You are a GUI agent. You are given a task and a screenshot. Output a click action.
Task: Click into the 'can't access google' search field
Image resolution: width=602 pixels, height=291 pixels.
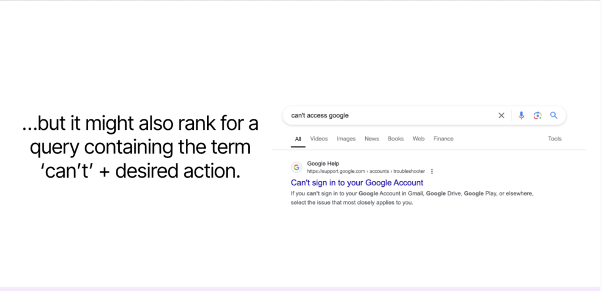pos(388,116)
